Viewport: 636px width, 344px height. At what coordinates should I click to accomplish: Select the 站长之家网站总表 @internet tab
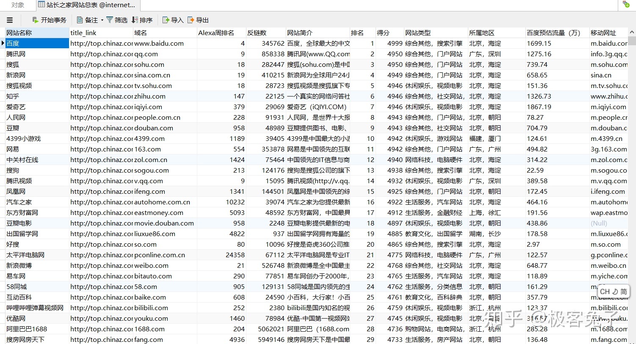click(x=88, y=5)
